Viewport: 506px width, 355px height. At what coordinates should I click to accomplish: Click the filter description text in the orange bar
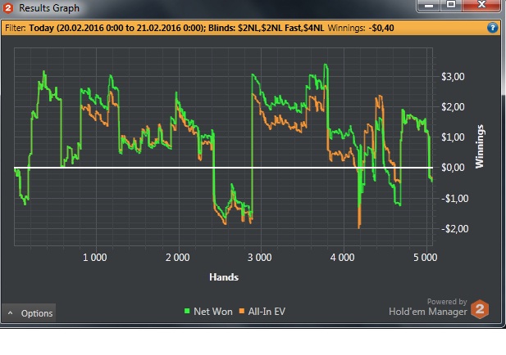click(176, 28)
